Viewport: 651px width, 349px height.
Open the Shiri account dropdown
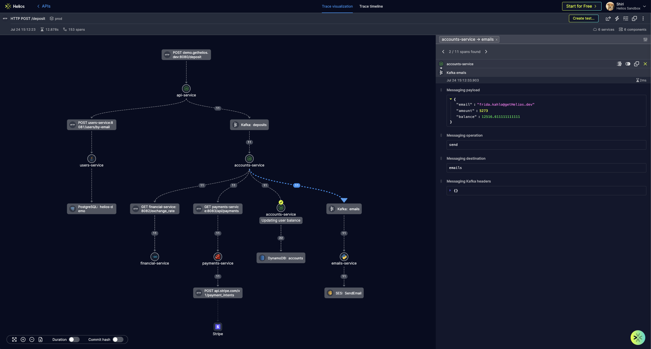(x=644, y=6)
